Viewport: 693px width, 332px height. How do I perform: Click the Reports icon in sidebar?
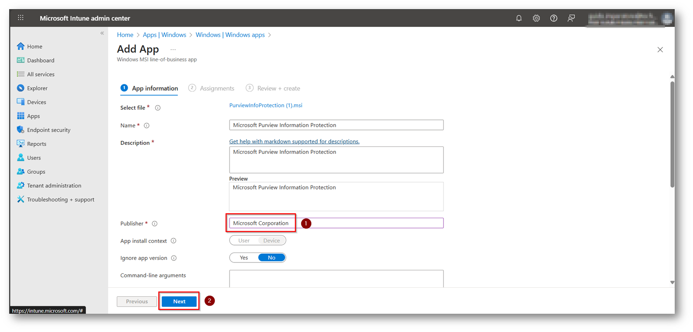pyautogui.click(x=20, y=143)
